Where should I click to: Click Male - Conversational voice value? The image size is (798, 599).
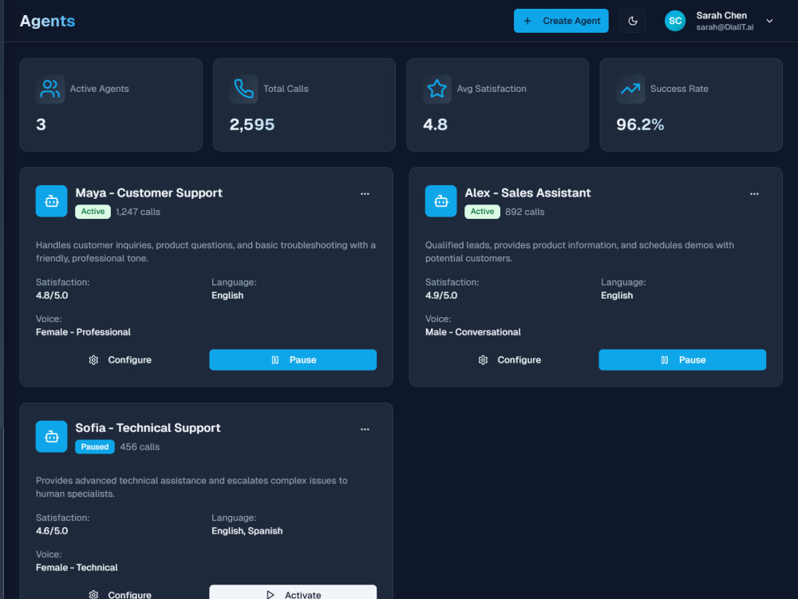point(472,332)
